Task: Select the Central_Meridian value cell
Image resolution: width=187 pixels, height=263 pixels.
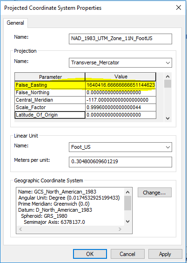Action: (x=120, y=100)
